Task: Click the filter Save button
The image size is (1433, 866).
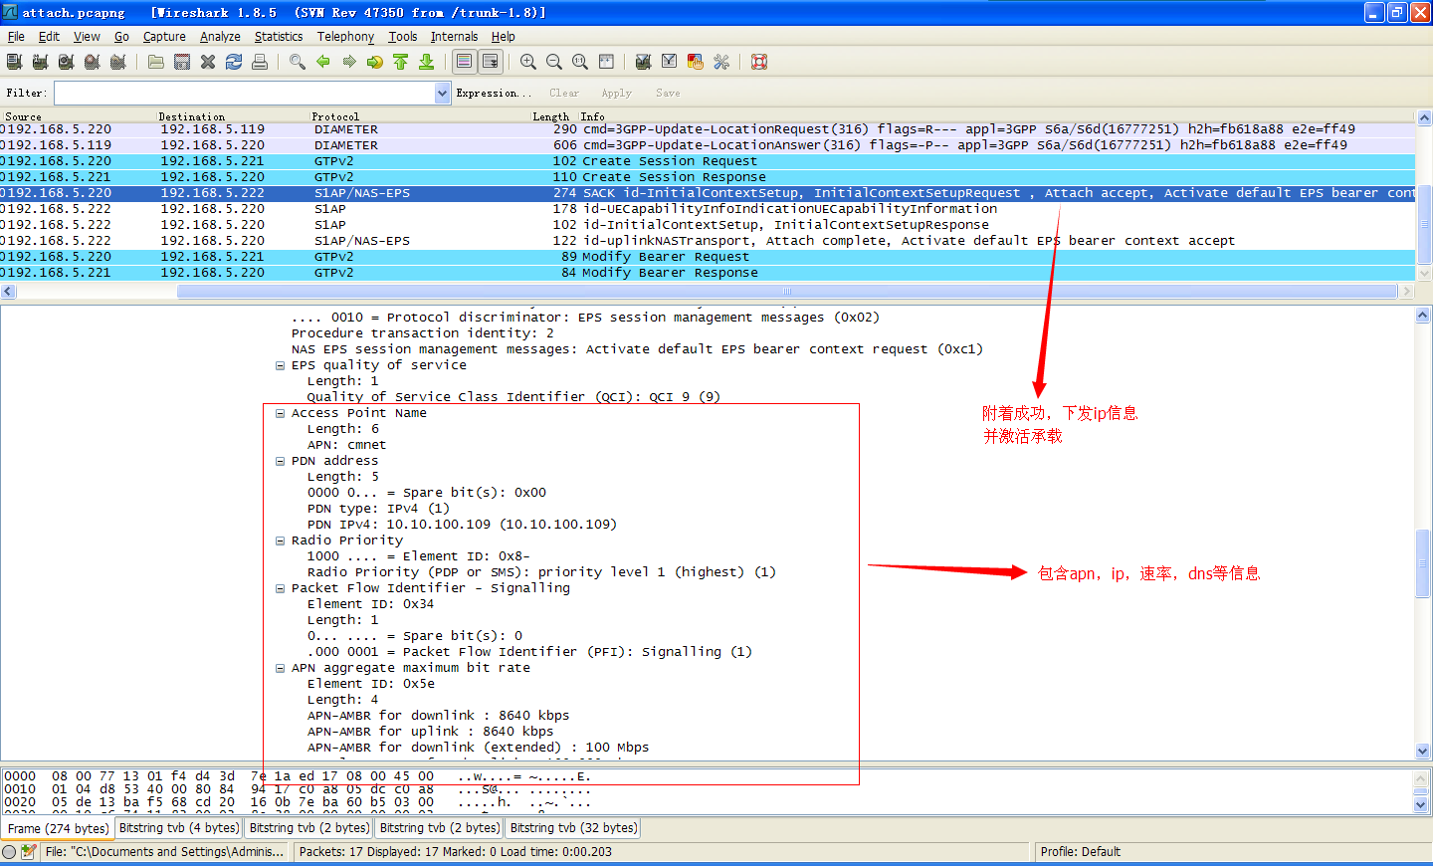Action: [668, 93]
